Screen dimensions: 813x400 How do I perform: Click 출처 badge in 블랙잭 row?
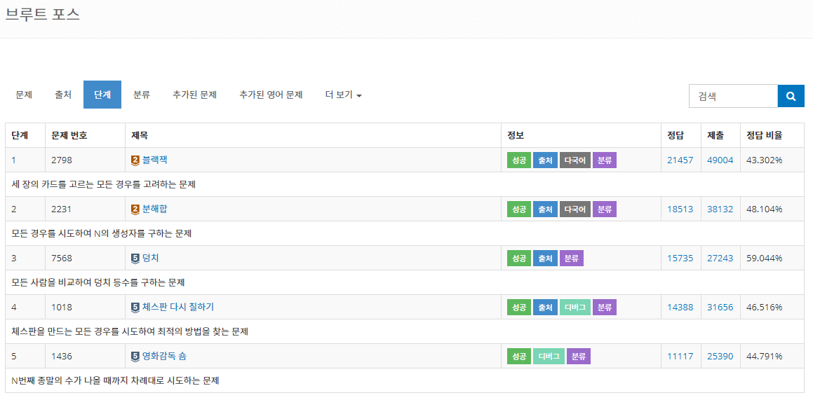coord(545,160)
